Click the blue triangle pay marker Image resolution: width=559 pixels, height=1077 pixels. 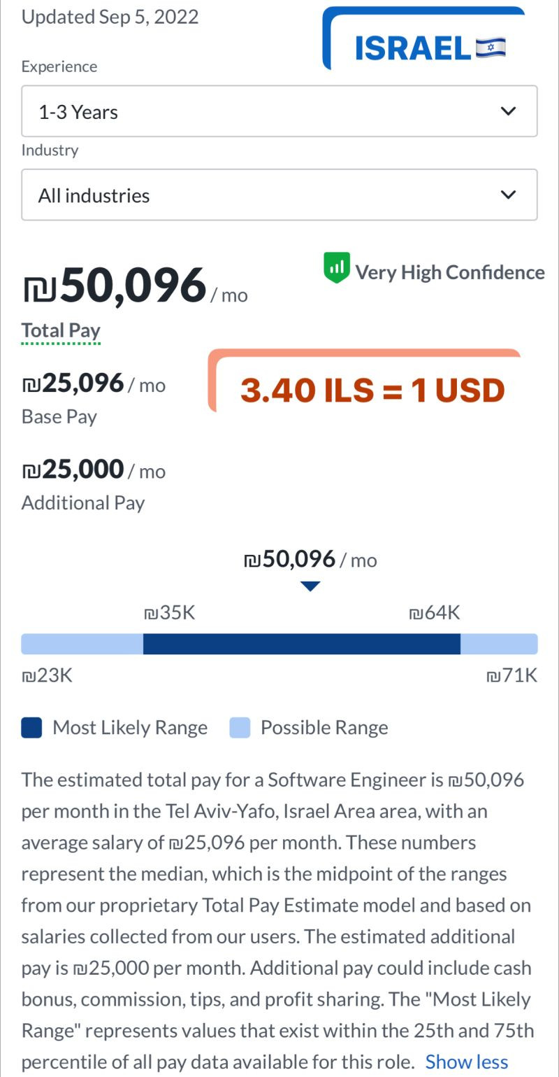310,586
